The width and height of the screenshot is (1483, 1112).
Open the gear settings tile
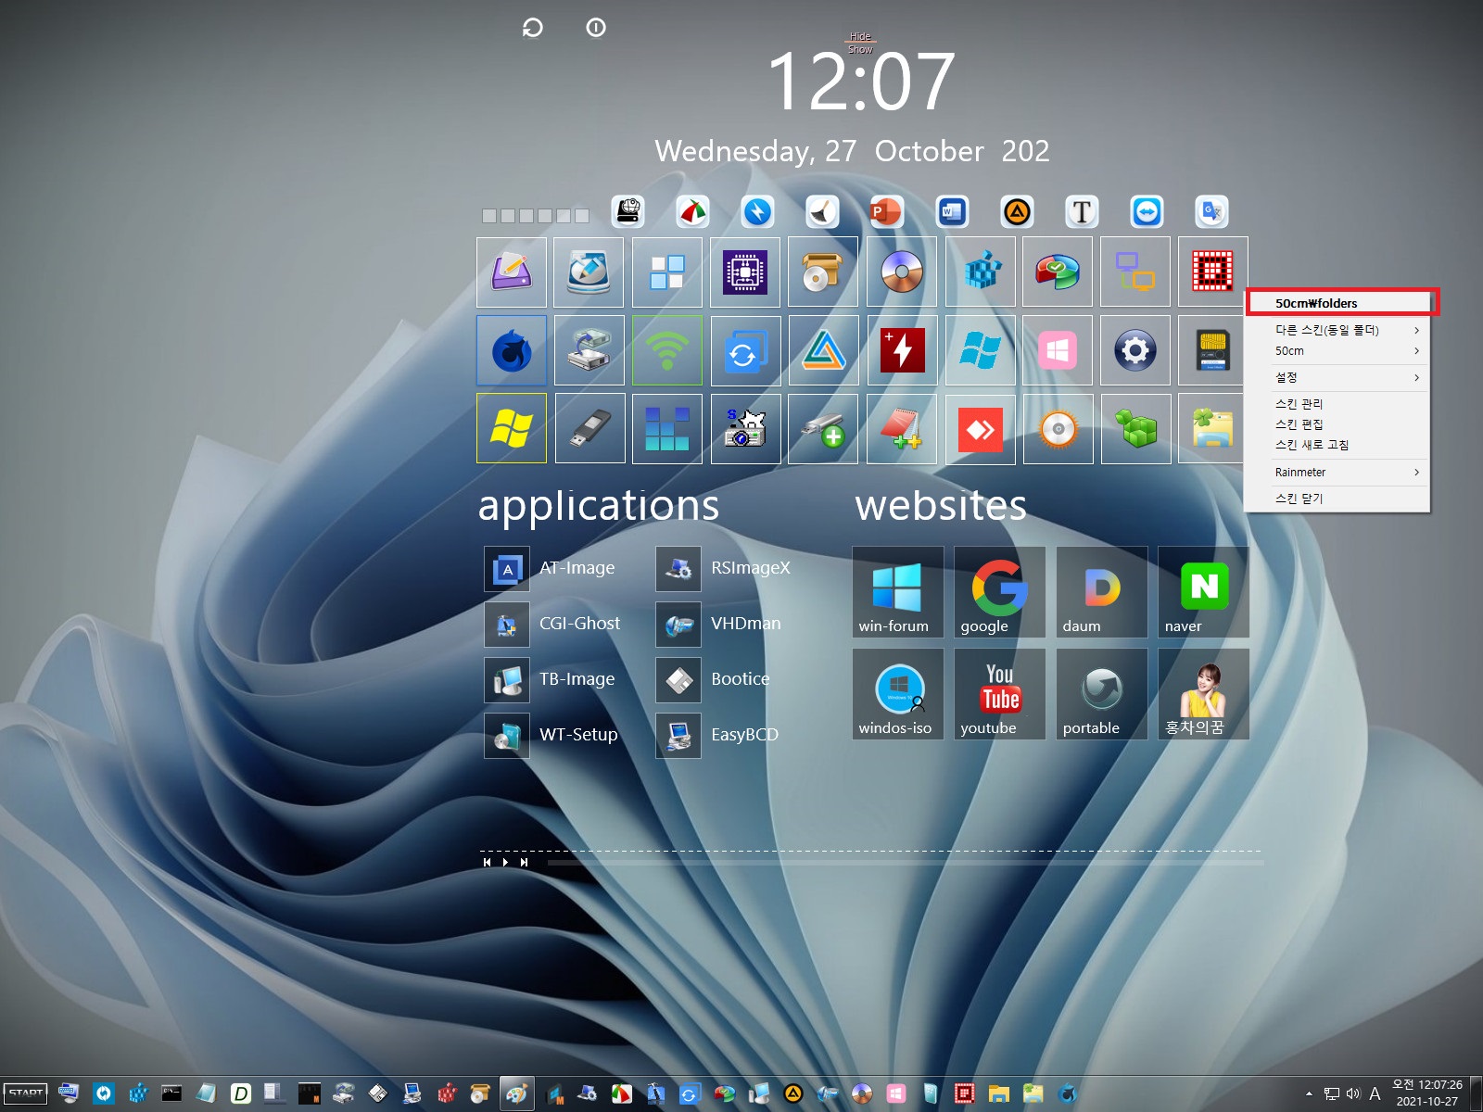pyautogui.click(x=1135, y=350)
